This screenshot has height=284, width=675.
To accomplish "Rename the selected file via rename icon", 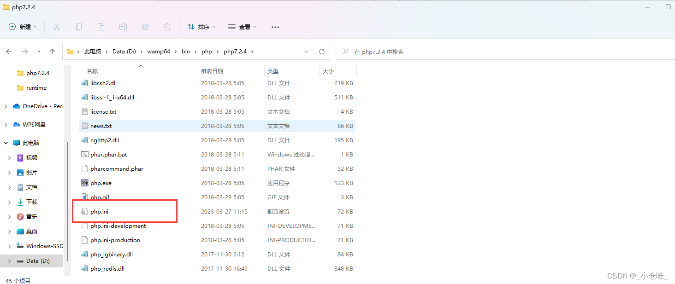I will click(x=123, y=27).
